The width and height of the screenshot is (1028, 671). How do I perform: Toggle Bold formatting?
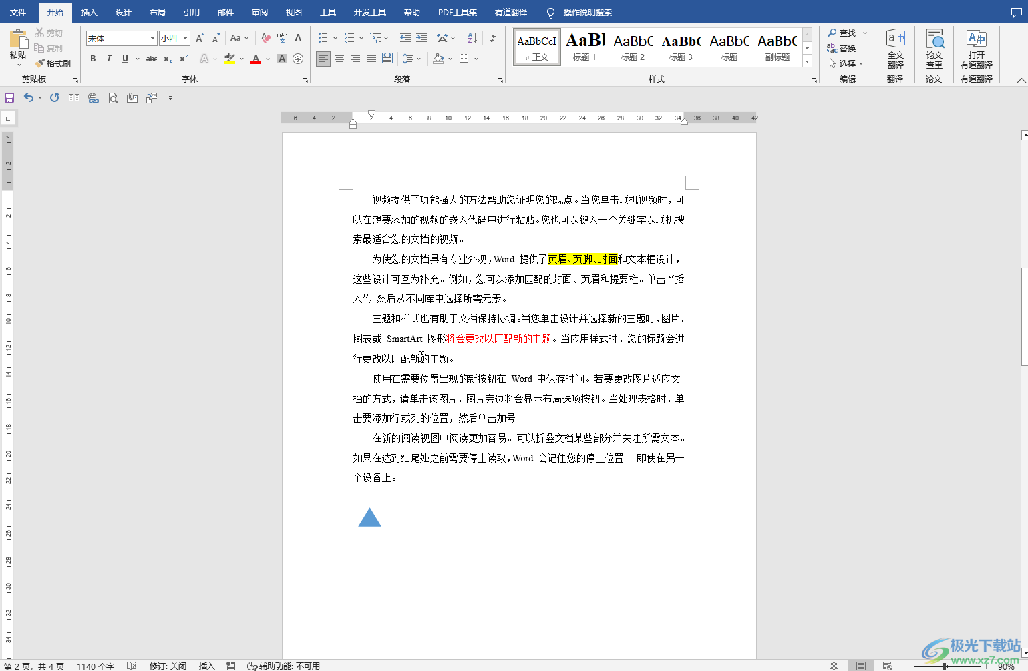93,59
